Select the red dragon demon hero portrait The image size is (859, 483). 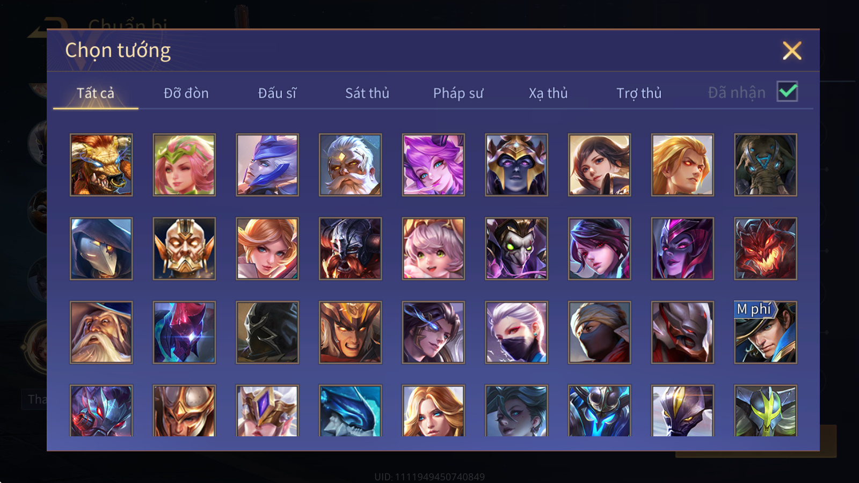point(766,248)
